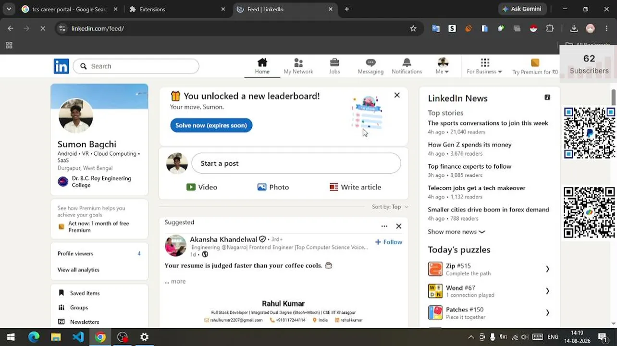View site information icon
617x346 pixels.
(62, 28)
